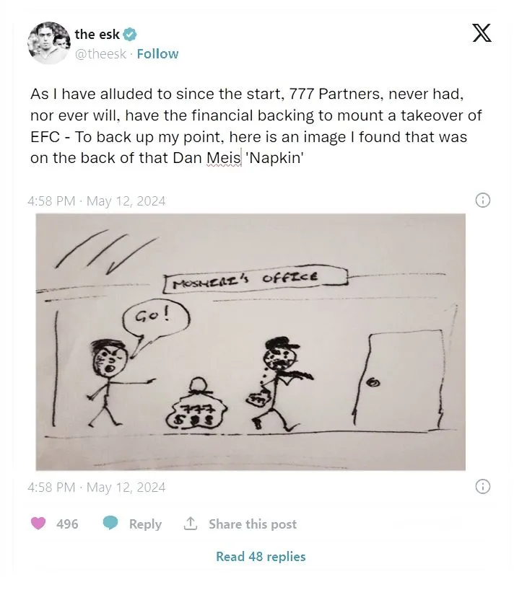
Task: Open the upper info circle icon
Action: (482, 200)
